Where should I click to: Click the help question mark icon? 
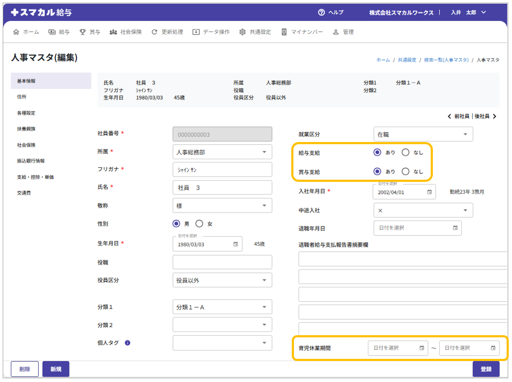[x=321, y=12]
